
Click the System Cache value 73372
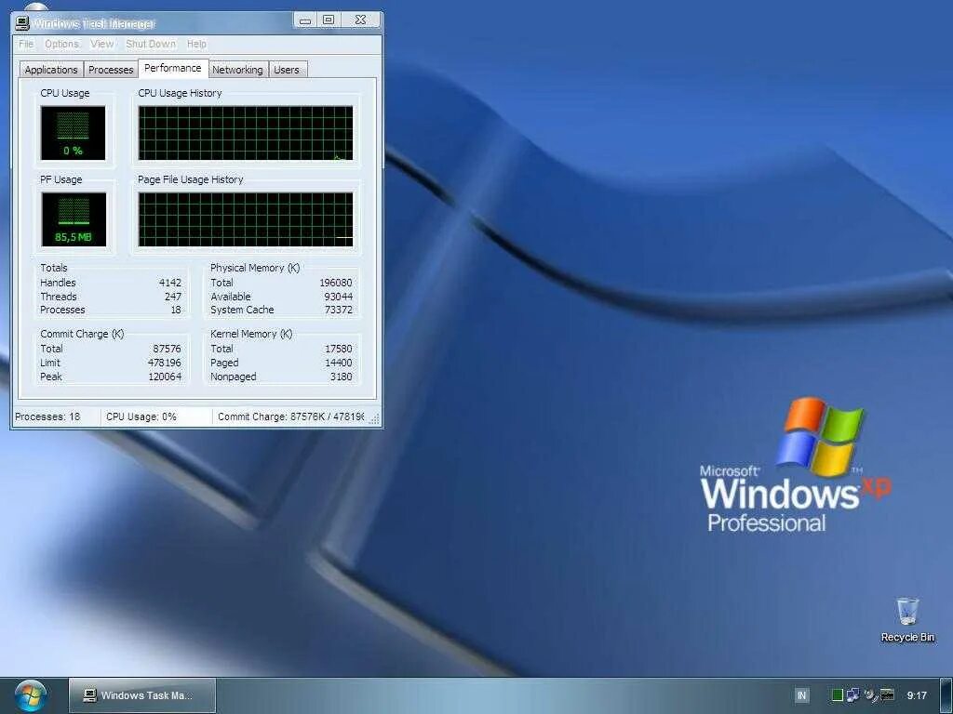tap(339, 310)
